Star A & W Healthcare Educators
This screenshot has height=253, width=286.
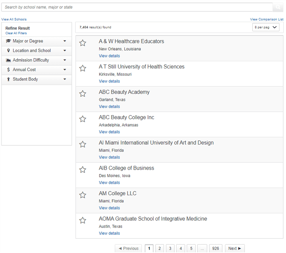pos(83,43)
